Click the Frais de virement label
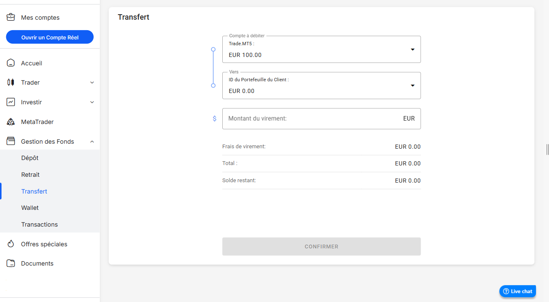Image resolution: width=549 pixels, height=302 pixels. [244, 147]
